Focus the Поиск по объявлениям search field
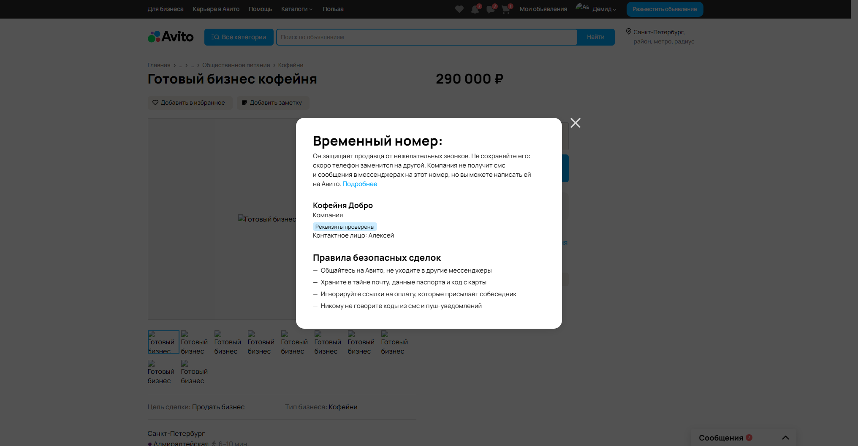The image size is (858, 446). [427, 37]
